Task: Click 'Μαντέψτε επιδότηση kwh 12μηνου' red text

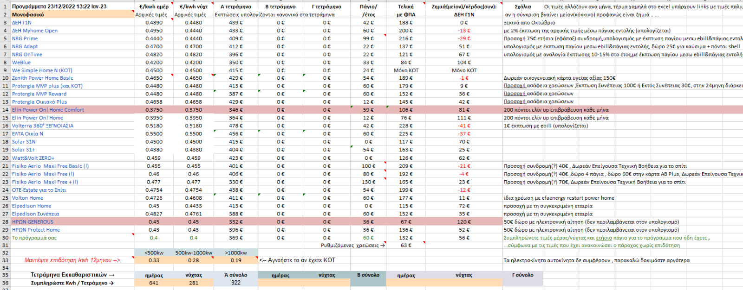Action: 72,260
